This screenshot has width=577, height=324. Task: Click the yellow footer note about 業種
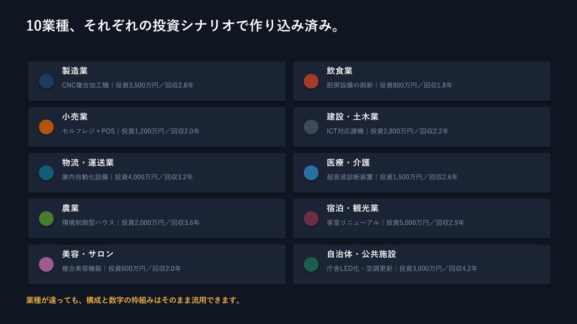(133, 300)
